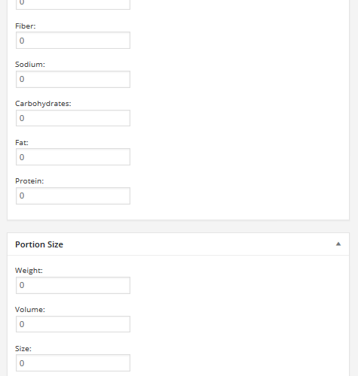This screenshot has width=358, height=376.
Task: Click the Sodium label text
Action: 30,65
